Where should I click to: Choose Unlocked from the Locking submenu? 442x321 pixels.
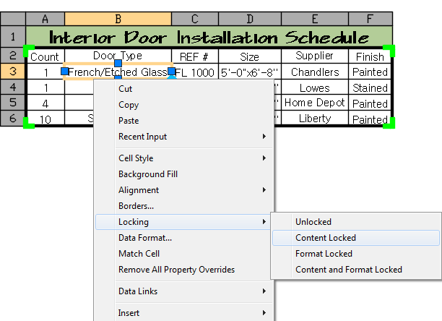coord(313,222)
